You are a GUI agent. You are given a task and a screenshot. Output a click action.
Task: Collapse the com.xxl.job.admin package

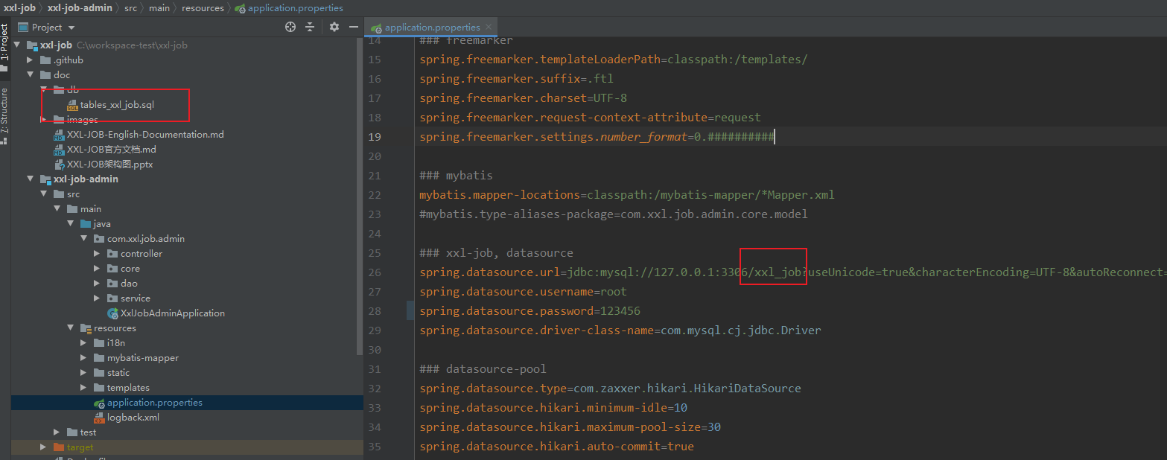(83, 238)
